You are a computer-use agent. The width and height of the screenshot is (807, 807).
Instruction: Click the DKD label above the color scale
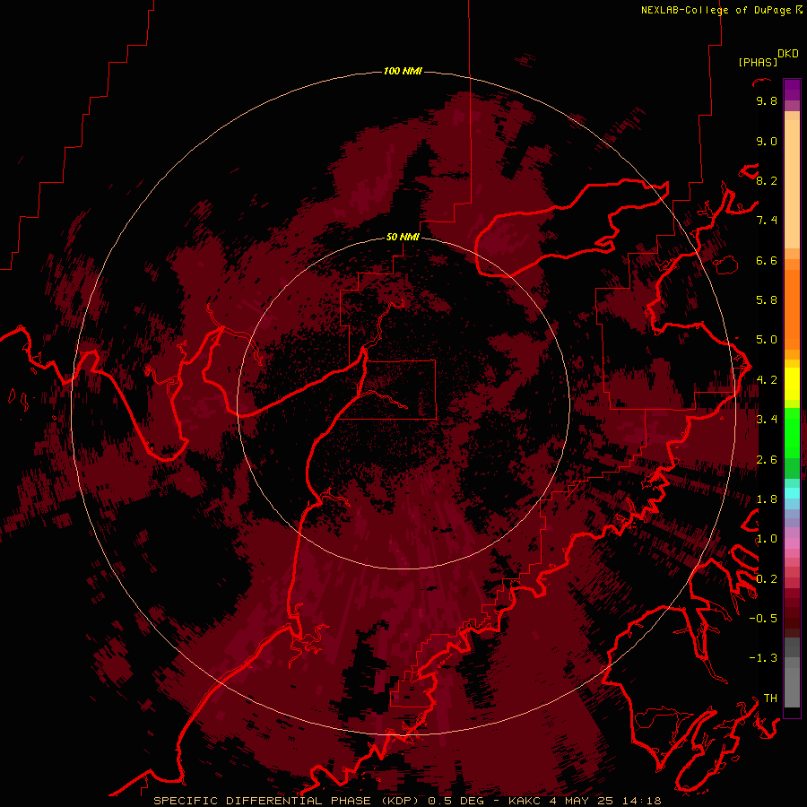pos(788,54)
